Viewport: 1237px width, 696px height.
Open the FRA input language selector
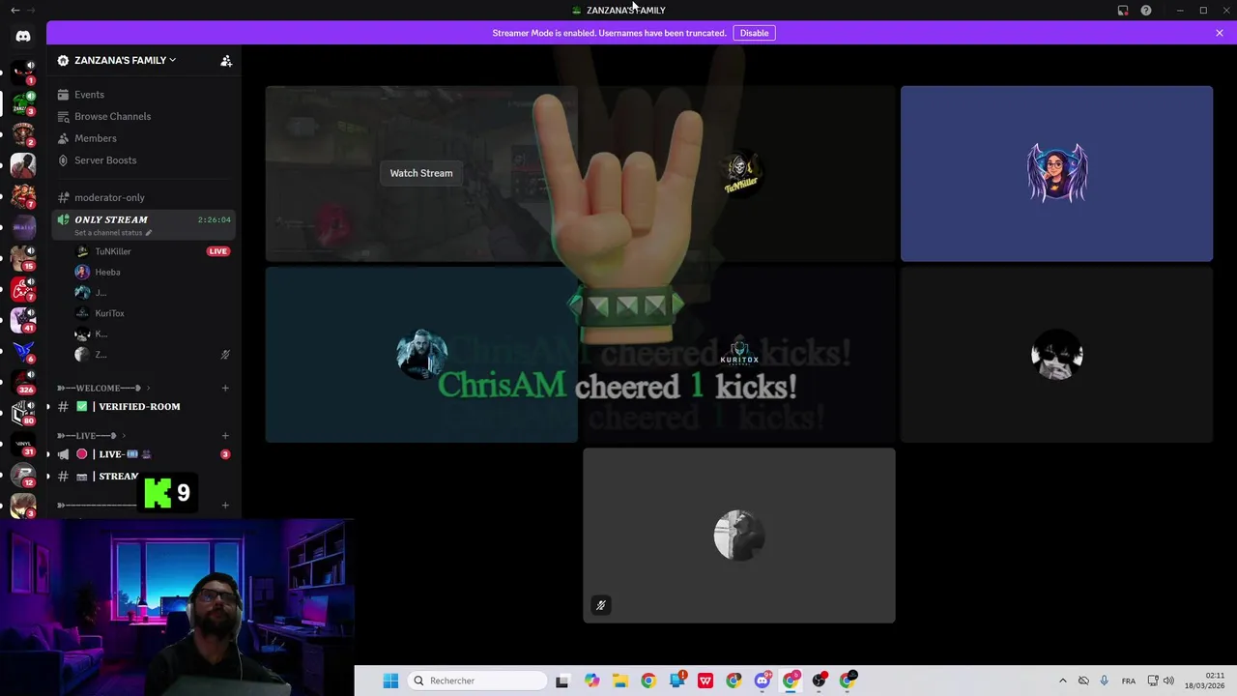(x=1129, y=681)
